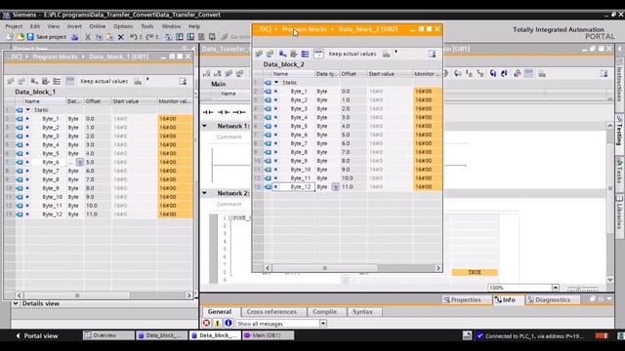Click the snapshot icon beside Keep actual values in Data_block_2

pos(387,54)
